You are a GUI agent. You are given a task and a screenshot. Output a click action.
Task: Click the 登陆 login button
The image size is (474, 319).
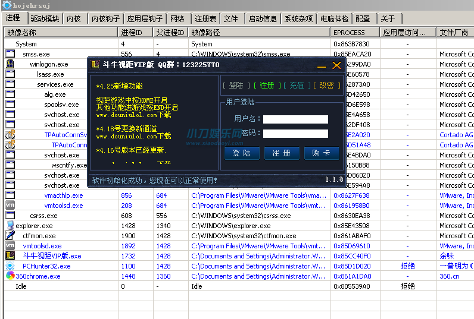pos(242,153)
